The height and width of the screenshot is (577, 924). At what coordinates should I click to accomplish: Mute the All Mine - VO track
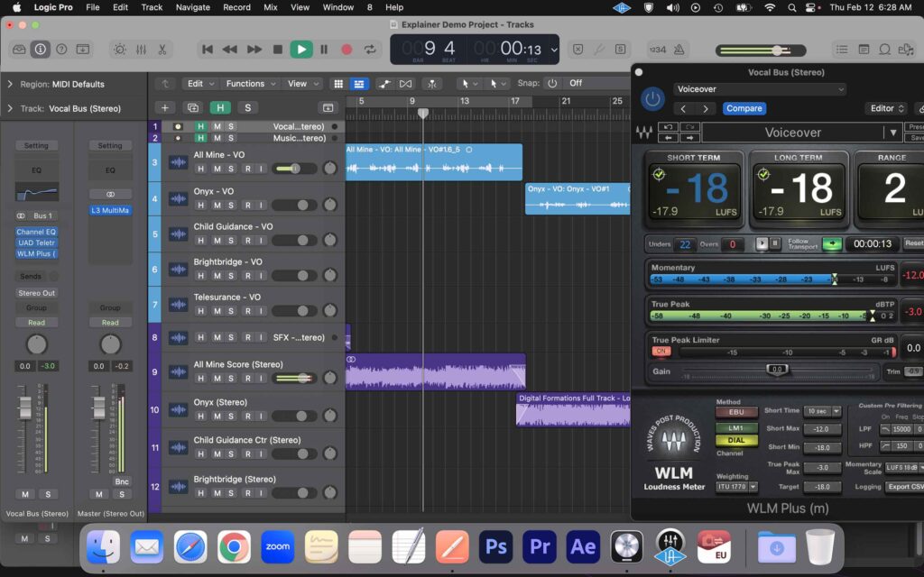click(x=217, y=169)
